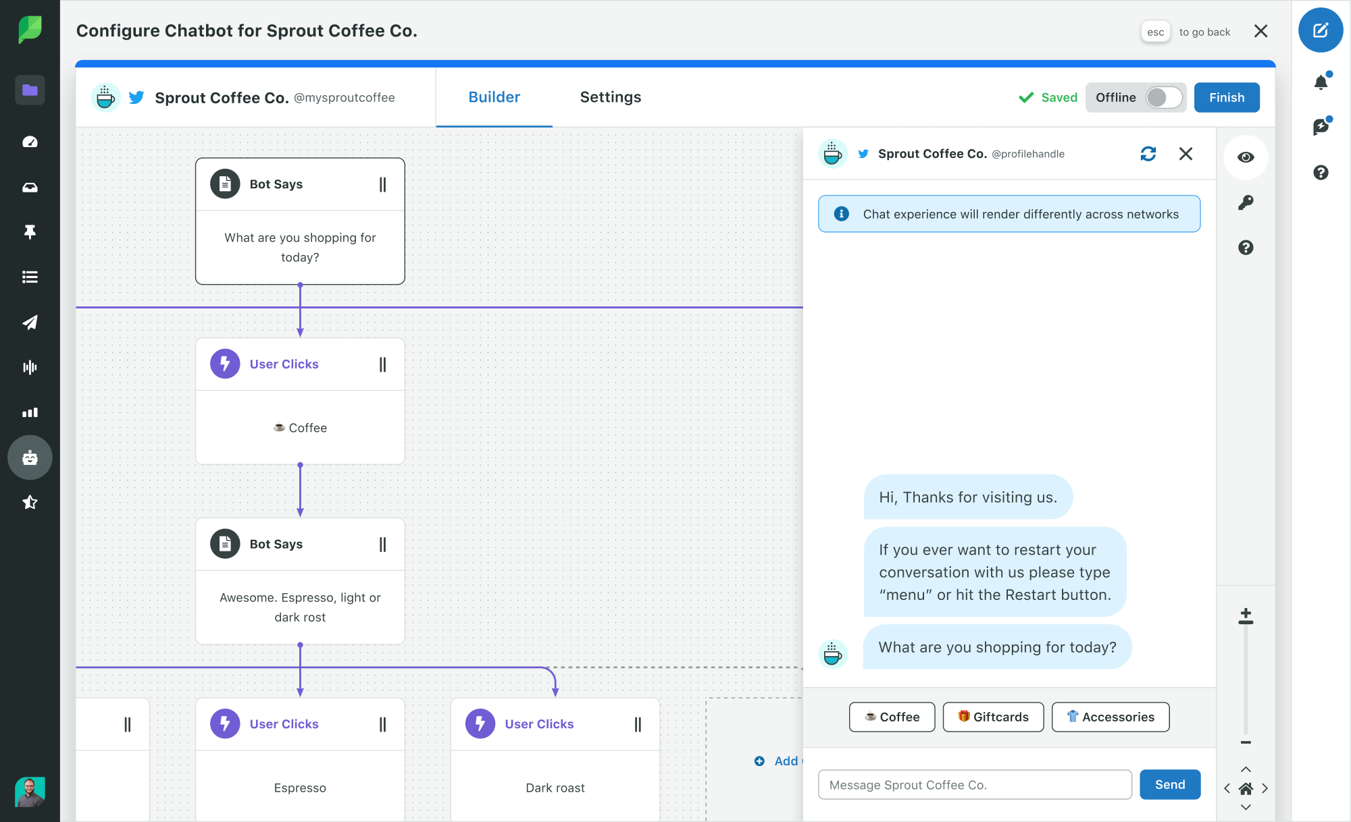Click the analytics bar chart icon in sidebar
The image size is (1351, 822).
(29, 412)
